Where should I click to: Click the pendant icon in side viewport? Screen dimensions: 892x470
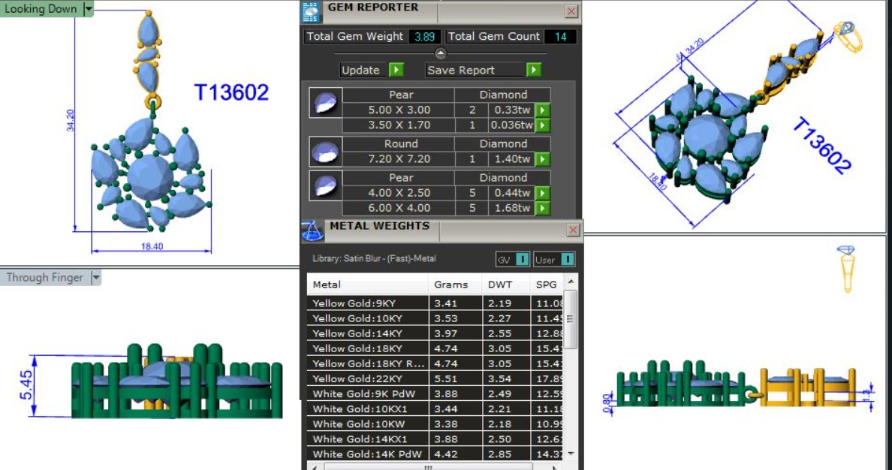click(846, 269)
